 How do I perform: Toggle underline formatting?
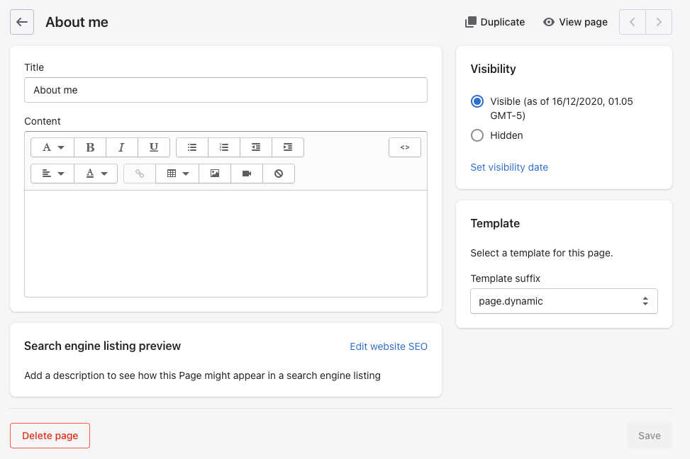coord(154,147)
